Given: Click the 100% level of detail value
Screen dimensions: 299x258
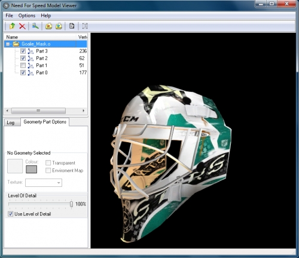Looking at the screenshot, I should tap(81, 204).
